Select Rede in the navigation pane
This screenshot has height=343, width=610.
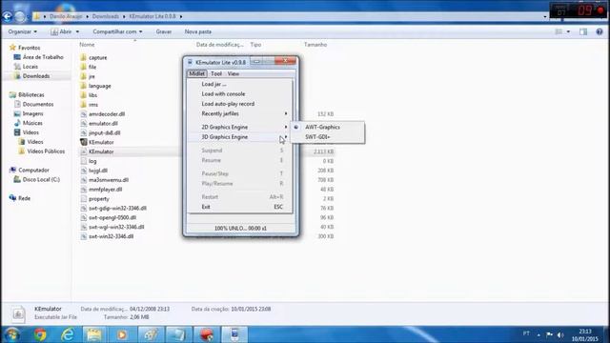[24, 198]
